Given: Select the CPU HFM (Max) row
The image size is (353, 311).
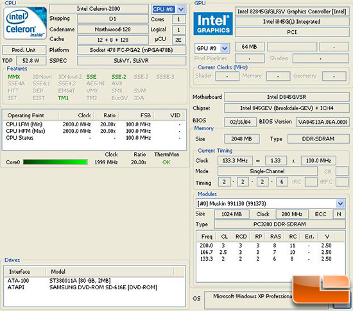Looking at the screenshot, I should (x=94, y=131).
